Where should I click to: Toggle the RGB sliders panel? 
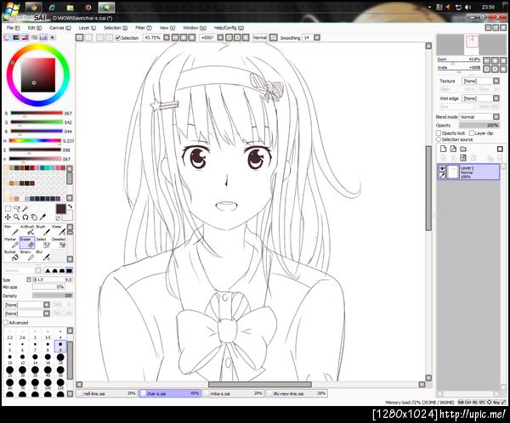coord(16,37)
